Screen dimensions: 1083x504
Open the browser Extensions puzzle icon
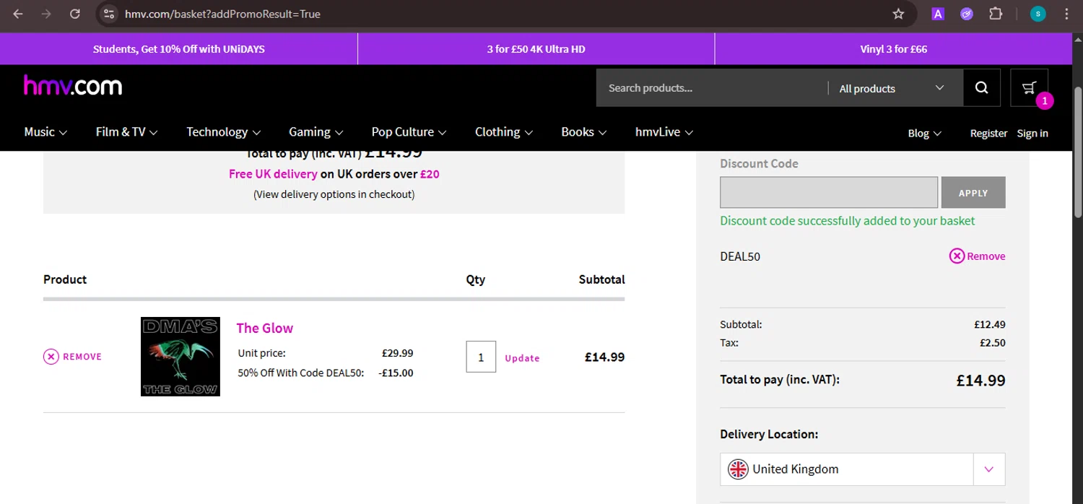click(x=996, y=14)
